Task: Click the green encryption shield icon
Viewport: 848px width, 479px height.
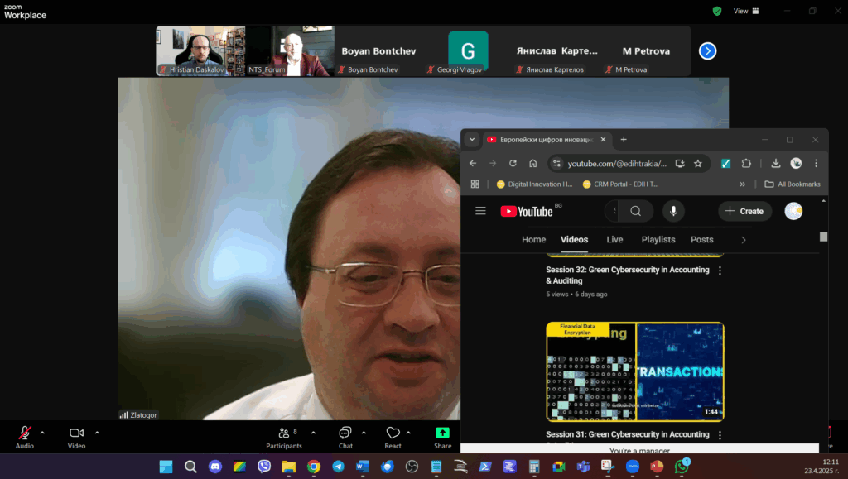Action: (x=717, y=11)
